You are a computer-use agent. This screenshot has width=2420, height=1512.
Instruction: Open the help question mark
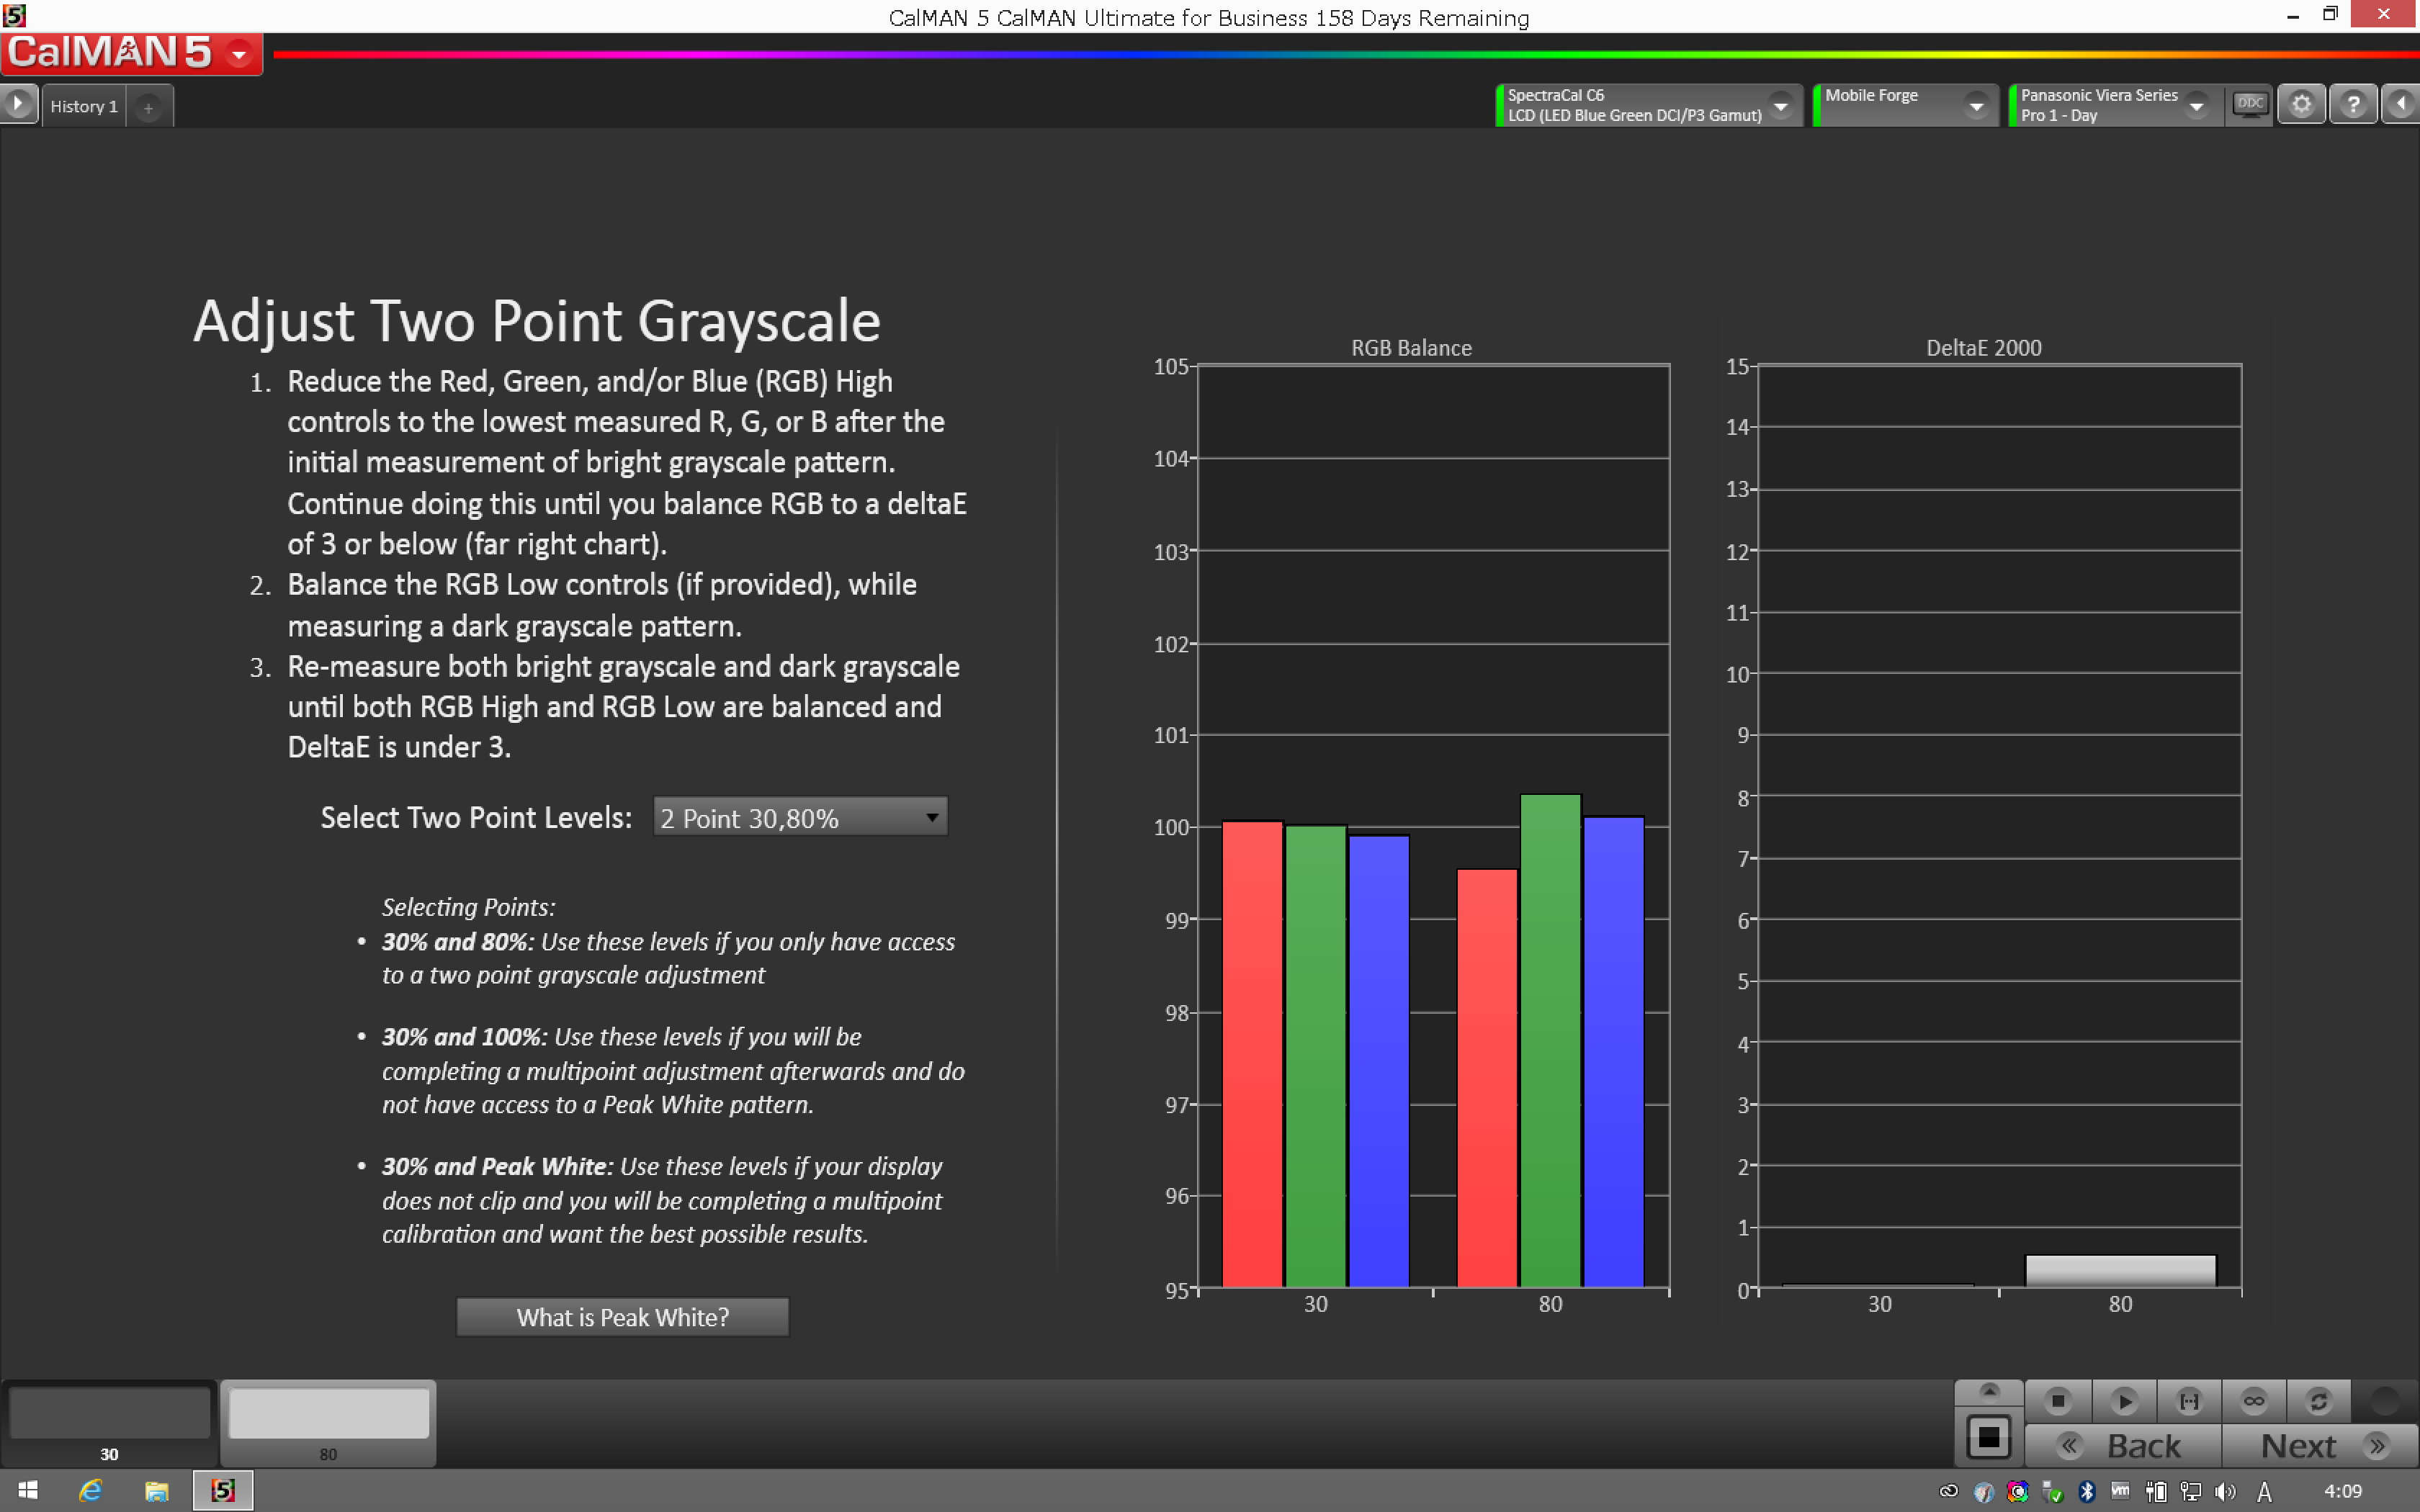(x=2353, y=104)
